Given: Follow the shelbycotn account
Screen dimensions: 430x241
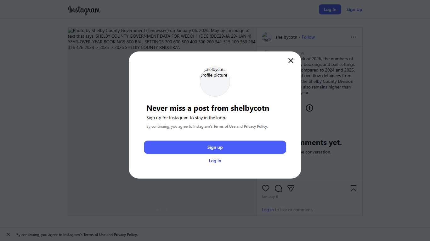Looking at the screenshot, I should (308, 37).
